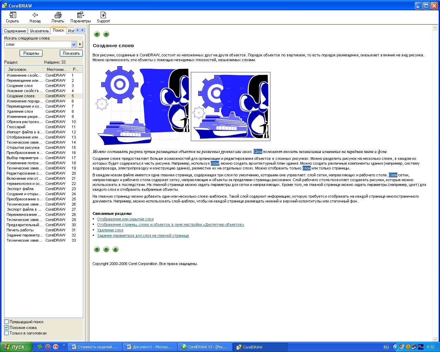Uncheck Похожие слова checkbox
440x352 pixels.
[6, 327]
